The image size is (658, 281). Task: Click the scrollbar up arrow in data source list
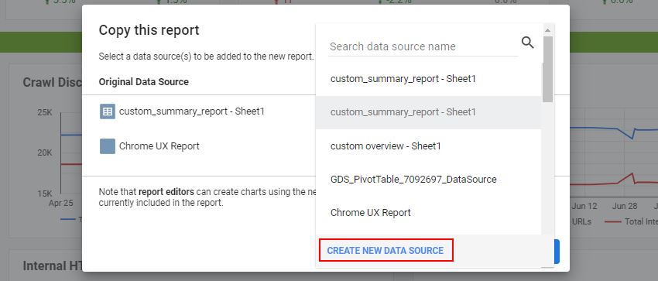pos(547,29)
